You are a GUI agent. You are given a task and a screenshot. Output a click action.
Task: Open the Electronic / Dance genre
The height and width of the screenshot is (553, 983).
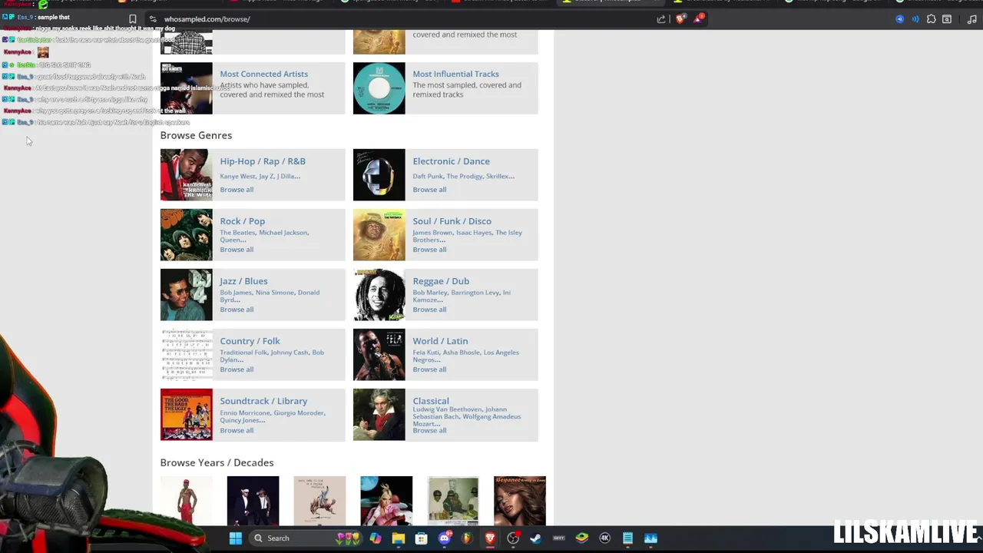pyautogui.click(x=451, y=161)
